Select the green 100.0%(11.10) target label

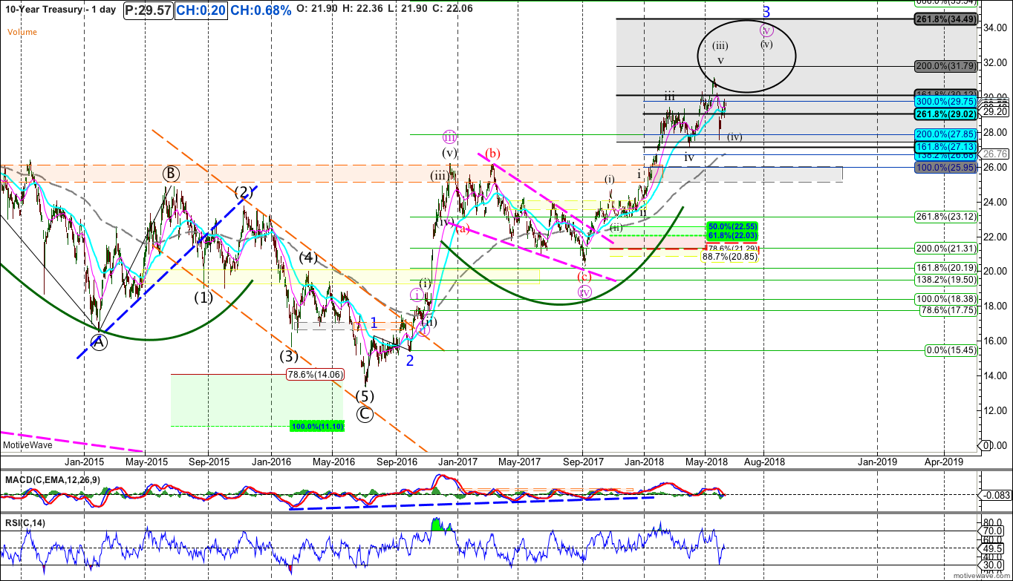pos(316,427)
